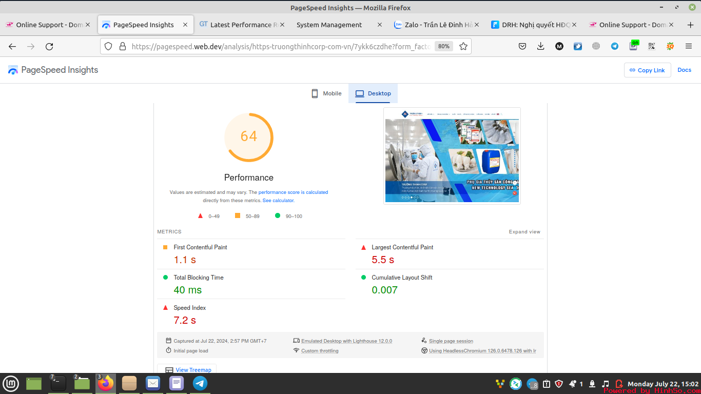Go forward one page

[x=31, y=46]
